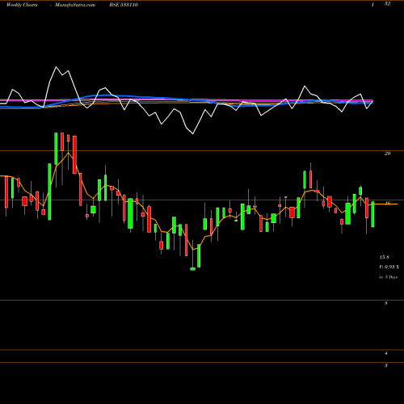
Task: Click the '4' price axis label
Action: pyautogui.click(x=386, y=353)
